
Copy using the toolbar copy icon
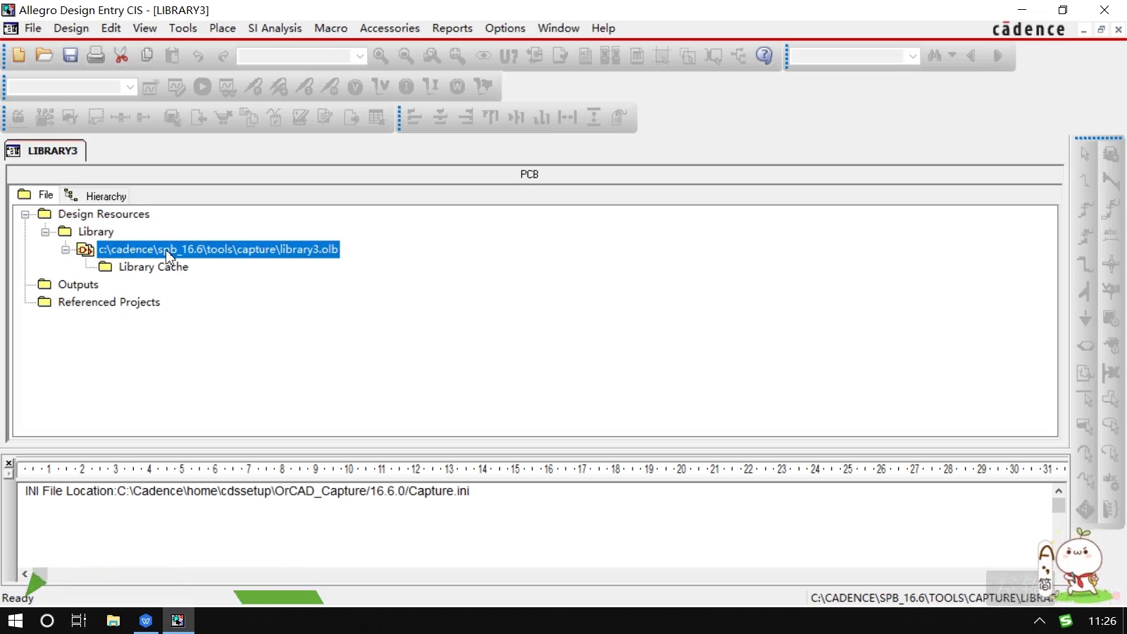coord(147,56)
